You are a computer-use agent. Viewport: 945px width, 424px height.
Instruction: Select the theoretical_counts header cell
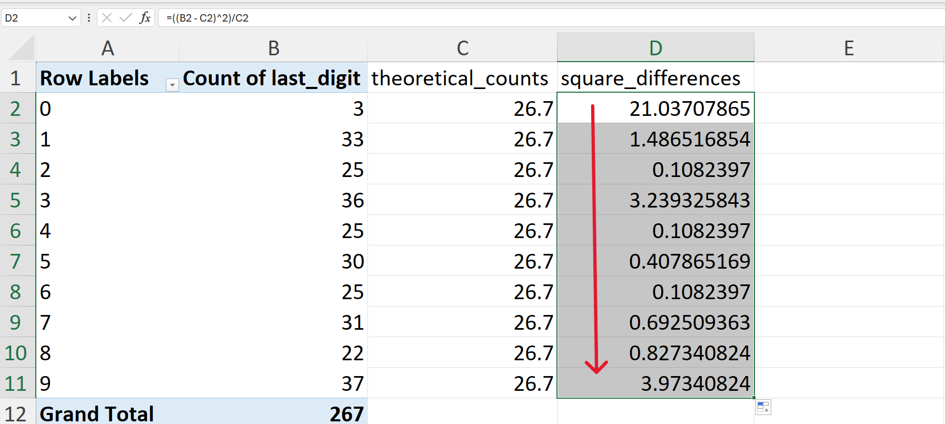pos(462,78)
